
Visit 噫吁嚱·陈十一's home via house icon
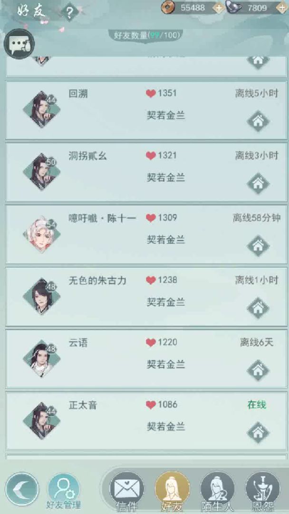pyautogui.click(x=258, y=246)
